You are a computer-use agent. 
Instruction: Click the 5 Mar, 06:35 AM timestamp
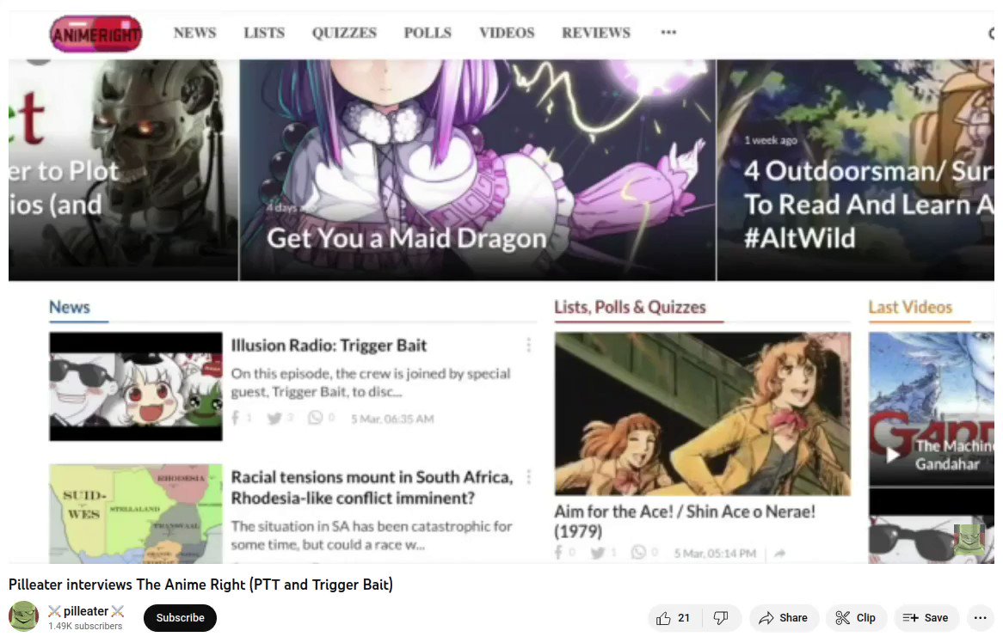click(x=392, y=419)
